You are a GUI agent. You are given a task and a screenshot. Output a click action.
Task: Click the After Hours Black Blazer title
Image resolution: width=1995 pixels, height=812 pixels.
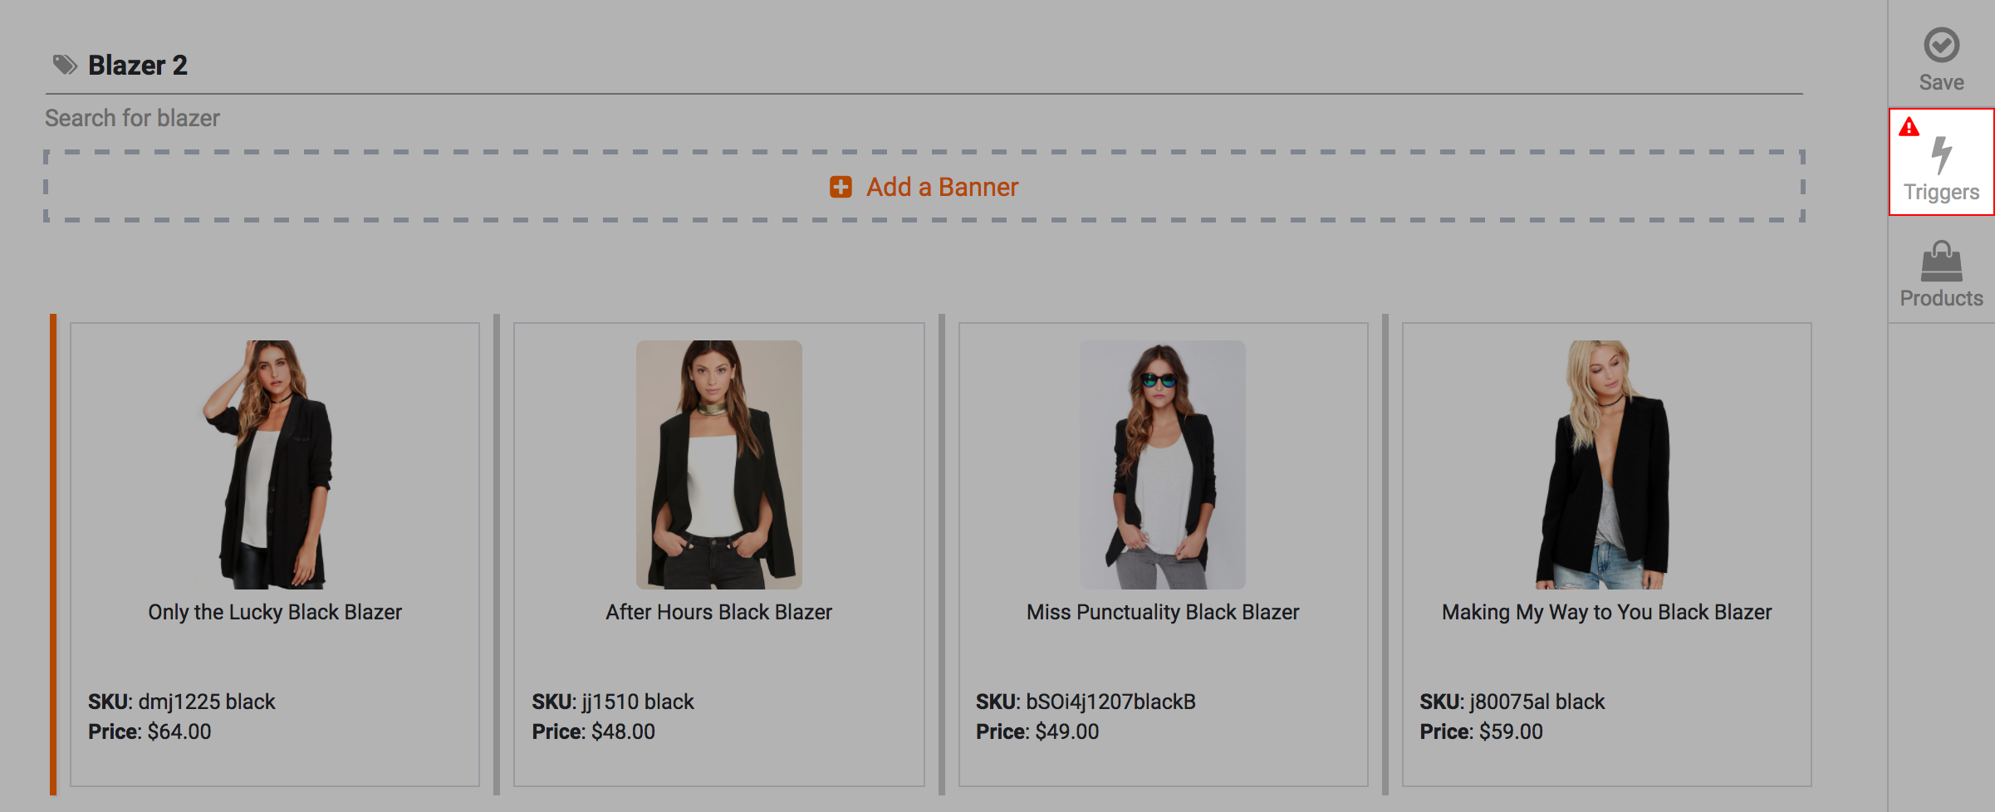tap(718, 612)
